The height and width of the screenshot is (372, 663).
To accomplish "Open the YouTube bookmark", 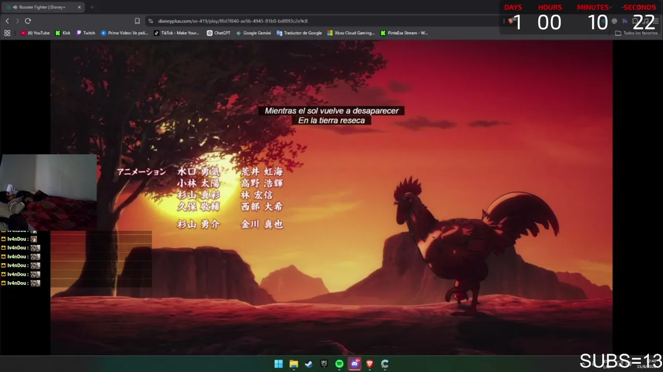I will click(35, 33).
